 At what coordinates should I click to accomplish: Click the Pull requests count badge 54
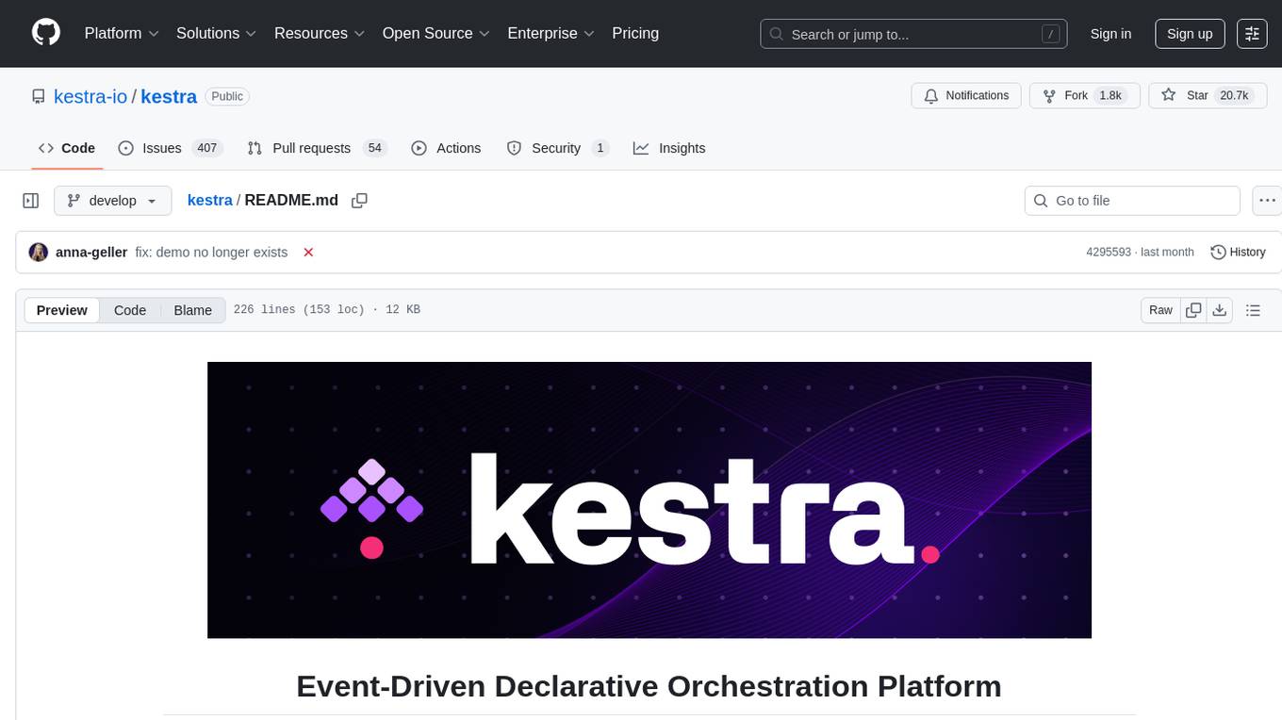pos(375,148)
